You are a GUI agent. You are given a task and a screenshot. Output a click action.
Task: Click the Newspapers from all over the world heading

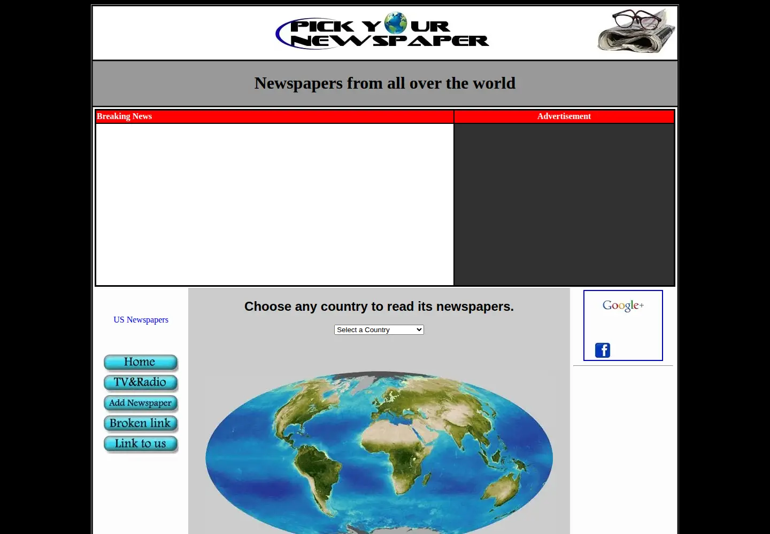385,83
